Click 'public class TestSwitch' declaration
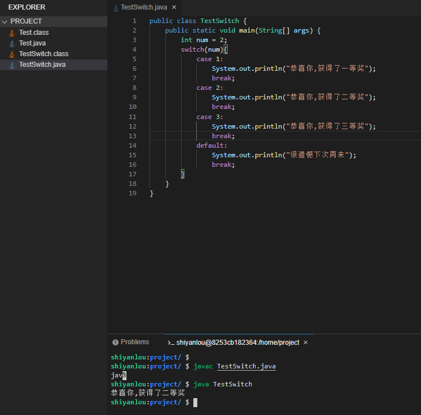The width and height of the screenshot is (421, 415). [x=194, y=21]
